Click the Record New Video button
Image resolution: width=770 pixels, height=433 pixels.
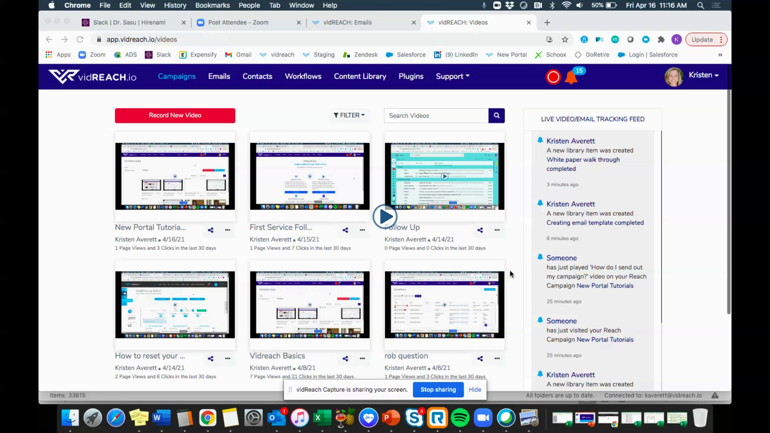175,115
